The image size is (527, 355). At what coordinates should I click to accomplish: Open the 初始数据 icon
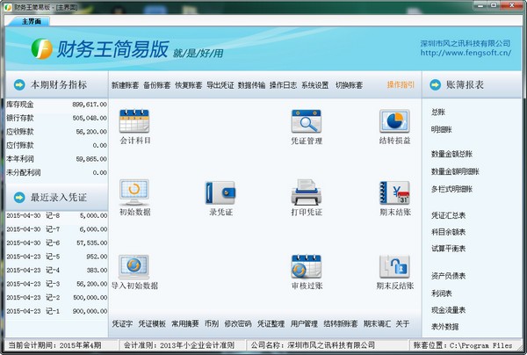(134, 193)
